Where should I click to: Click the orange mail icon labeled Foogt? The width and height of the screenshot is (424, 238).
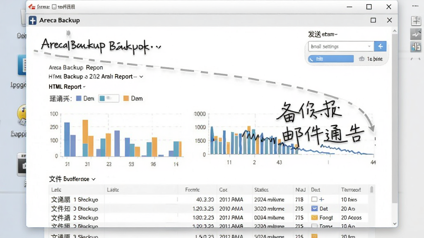click(314, 217)
